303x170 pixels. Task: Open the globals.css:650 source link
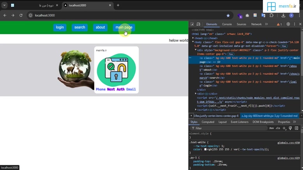coord(288,143)
